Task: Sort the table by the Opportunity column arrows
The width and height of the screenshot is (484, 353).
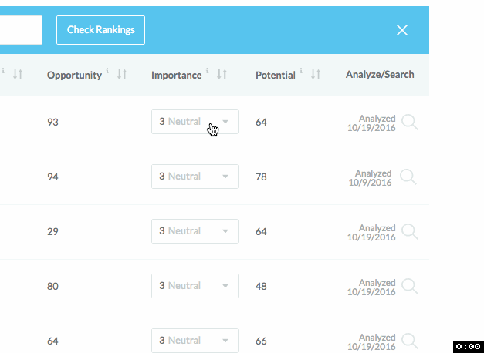Action: 122,74
